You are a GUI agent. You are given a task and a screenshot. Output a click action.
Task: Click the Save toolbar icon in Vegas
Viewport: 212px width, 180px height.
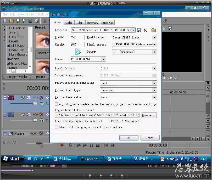tap(18, 21)
